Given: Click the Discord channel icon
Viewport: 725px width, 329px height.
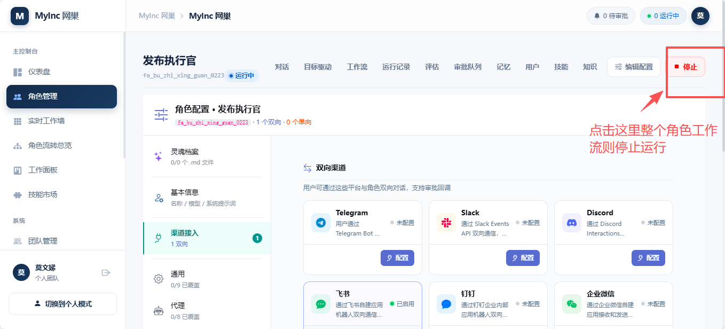Looking at the screenshot, I should [x=572, y=223].
